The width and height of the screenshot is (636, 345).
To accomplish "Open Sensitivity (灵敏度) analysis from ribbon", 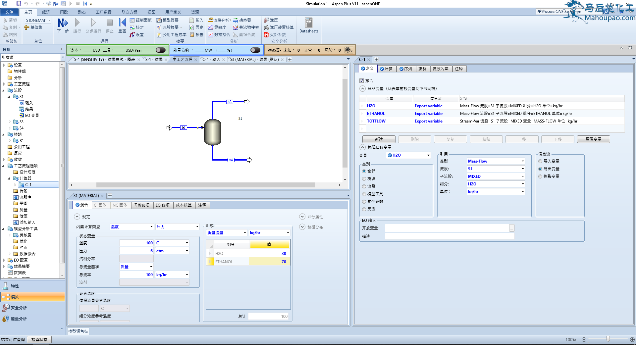I will (217, 27).
